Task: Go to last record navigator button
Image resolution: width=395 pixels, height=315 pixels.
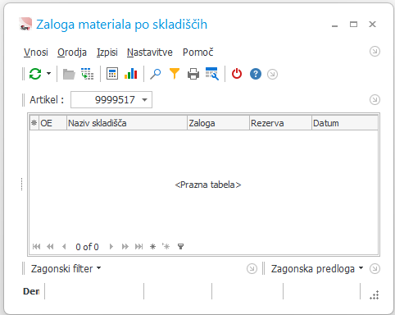Action: click(x=138, y=247)
